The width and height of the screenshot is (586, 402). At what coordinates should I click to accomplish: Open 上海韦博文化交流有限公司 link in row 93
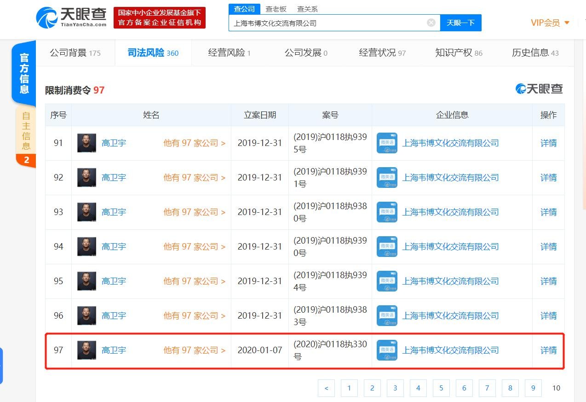click(x=450, y=212)
